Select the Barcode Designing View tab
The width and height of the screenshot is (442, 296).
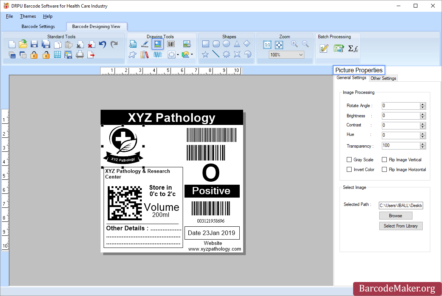click(x=96, y=26)
